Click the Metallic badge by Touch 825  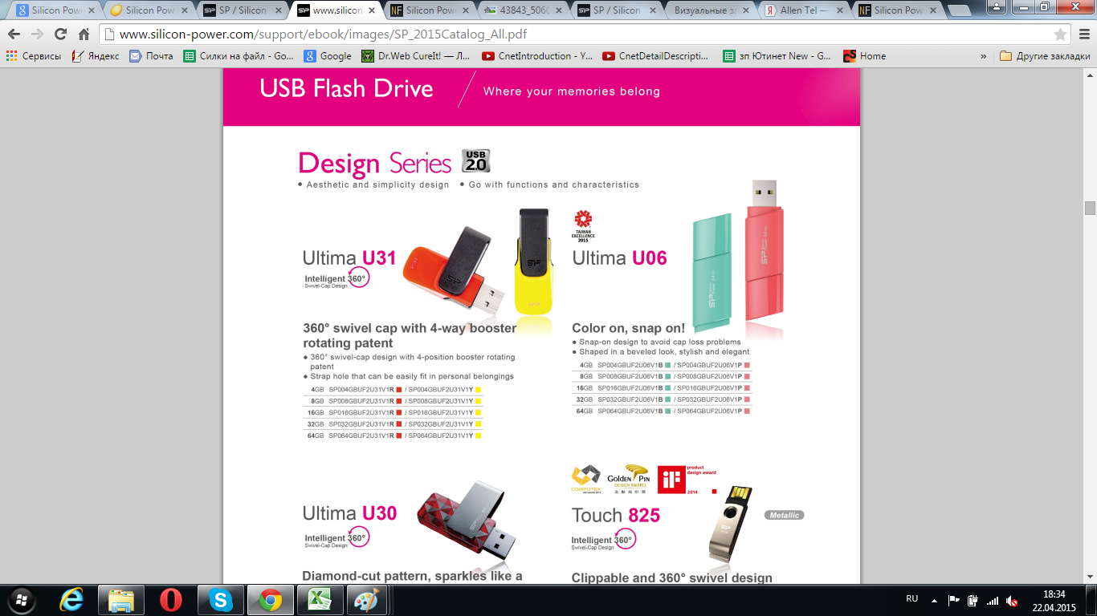tap(784, 515)
